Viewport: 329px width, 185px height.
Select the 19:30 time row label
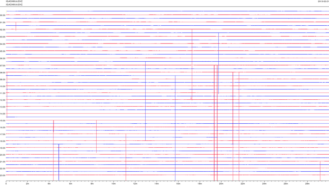click(x=3, y=148)
